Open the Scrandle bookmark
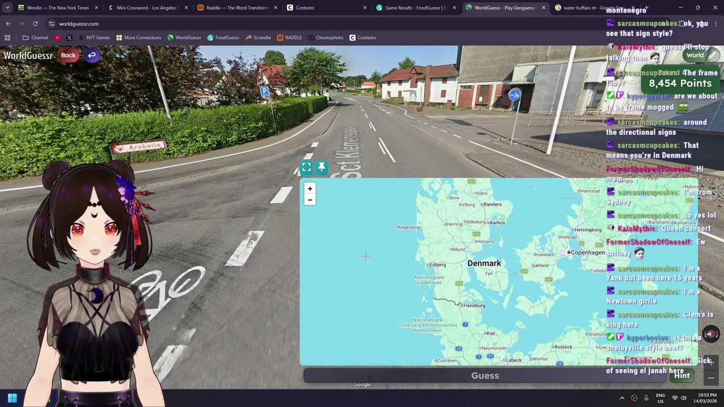 pos(258,37)
